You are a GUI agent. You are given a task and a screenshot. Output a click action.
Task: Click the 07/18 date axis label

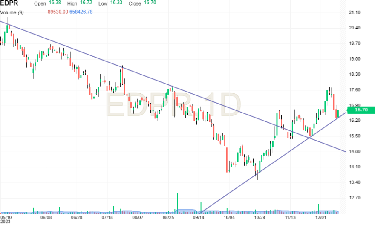pos(107,218)
